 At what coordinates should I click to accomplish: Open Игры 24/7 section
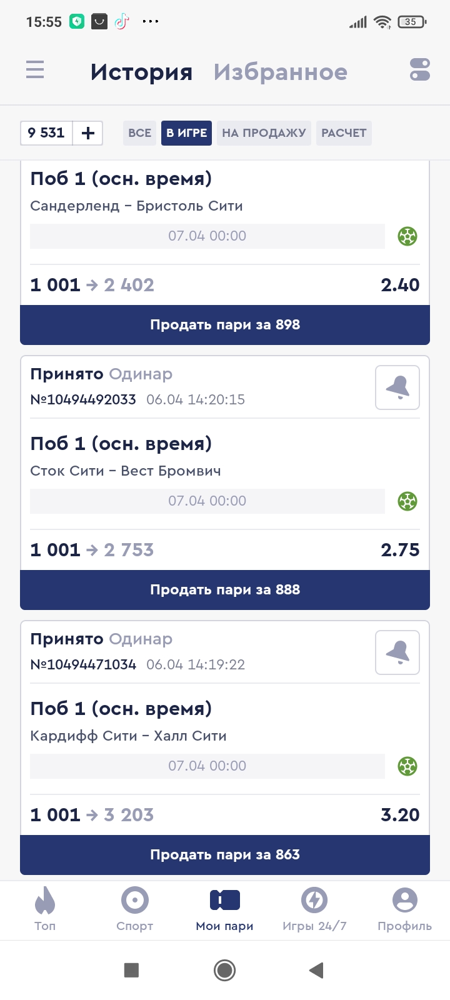coord(314,910)
